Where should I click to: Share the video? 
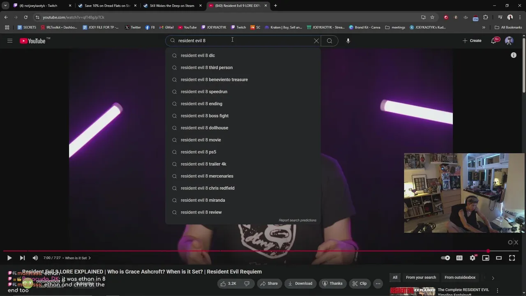[x=269, y=283]
